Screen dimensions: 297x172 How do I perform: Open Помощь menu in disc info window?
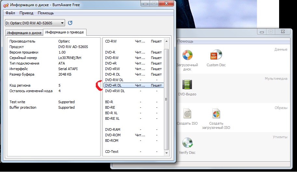(x=46, y=13)
